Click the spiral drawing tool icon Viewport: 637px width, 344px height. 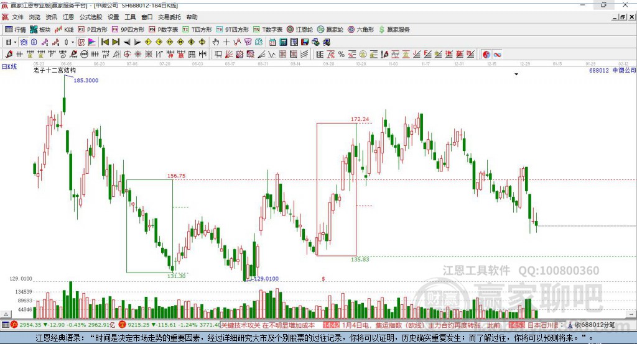[63, 55]
